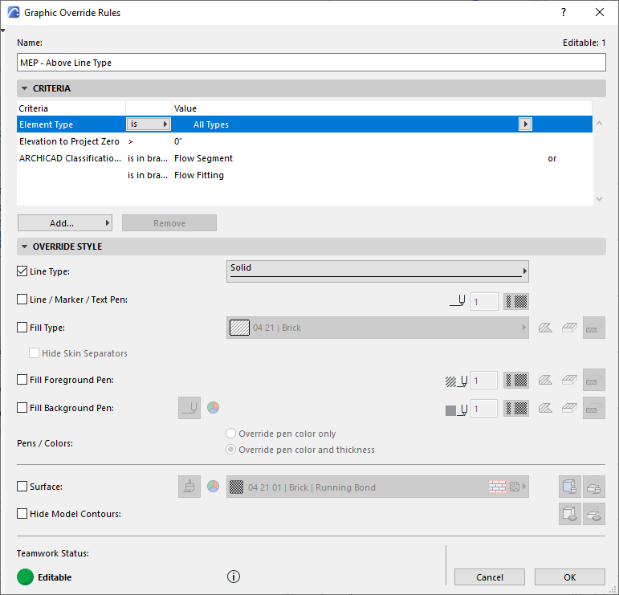The height and width of the screenshot is (595, 619).
Task: Collapse the OVERRIDE STYLE section
Action: click(x=24, y=247)
